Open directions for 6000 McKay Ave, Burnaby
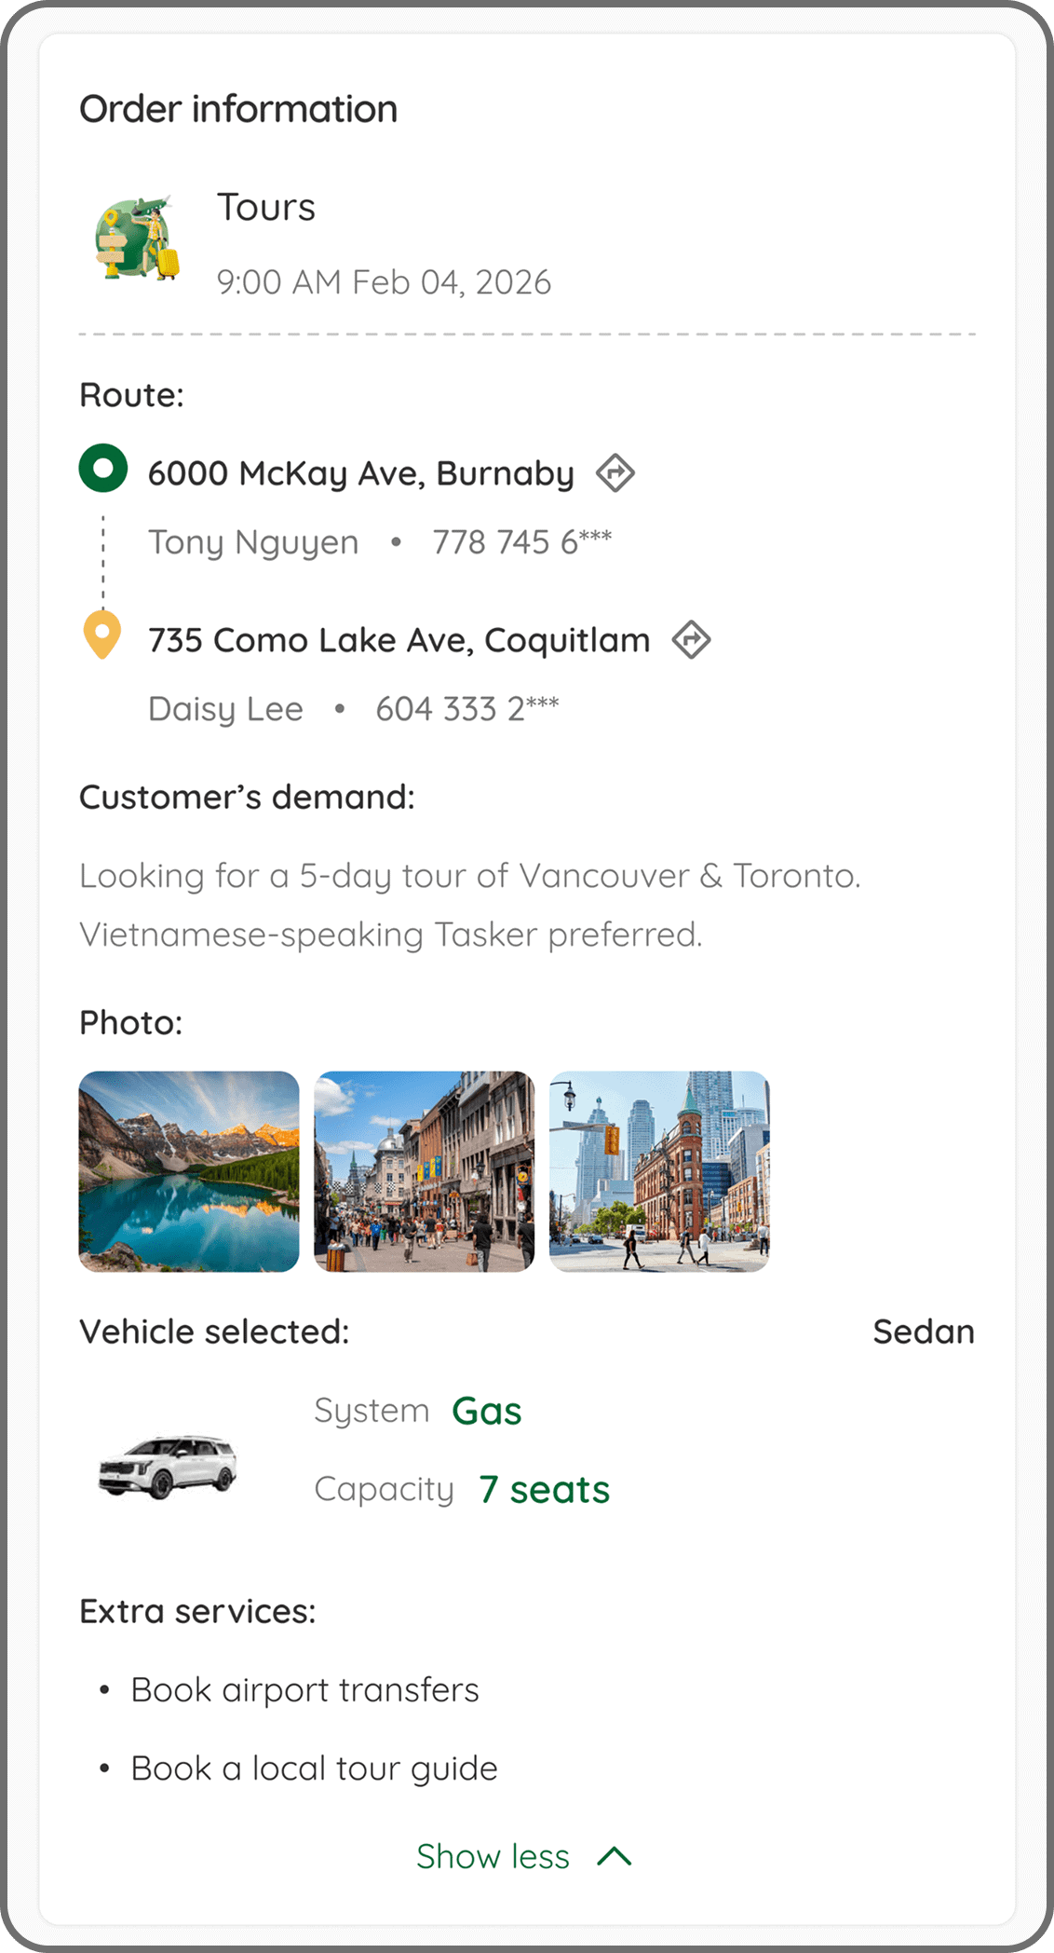 coord(615,472)
